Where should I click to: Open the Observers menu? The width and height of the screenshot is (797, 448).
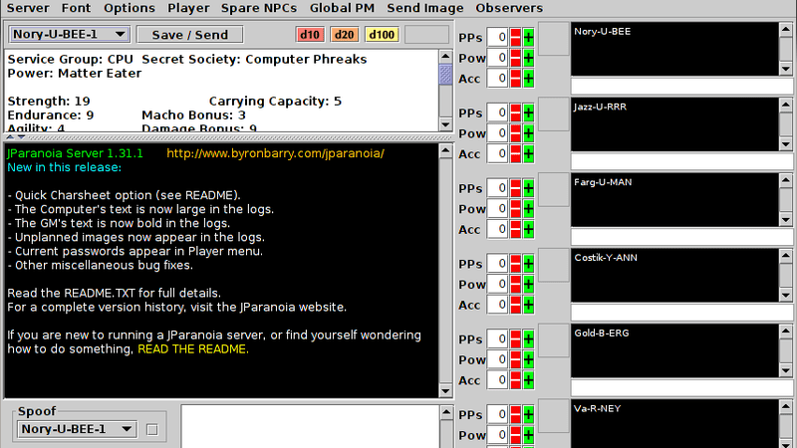pyautogui.click(x=509, y=8)
